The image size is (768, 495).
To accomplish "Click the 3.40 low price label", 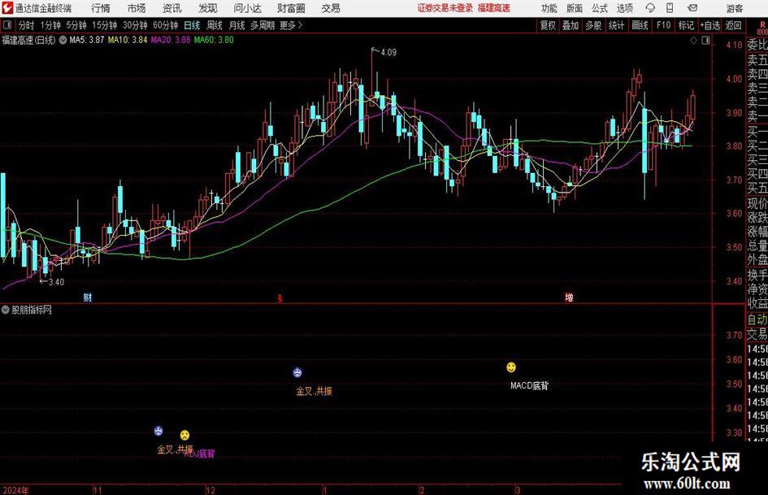I will coord(56,282).
